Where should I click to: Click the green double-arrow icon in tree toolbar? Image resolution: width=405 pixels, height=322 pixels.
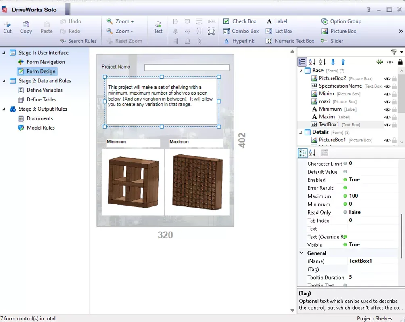click(x=380, y=62)
